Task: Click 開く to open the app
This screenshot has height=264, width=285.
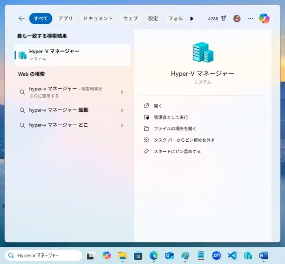Action: click(x=158, y=106)
